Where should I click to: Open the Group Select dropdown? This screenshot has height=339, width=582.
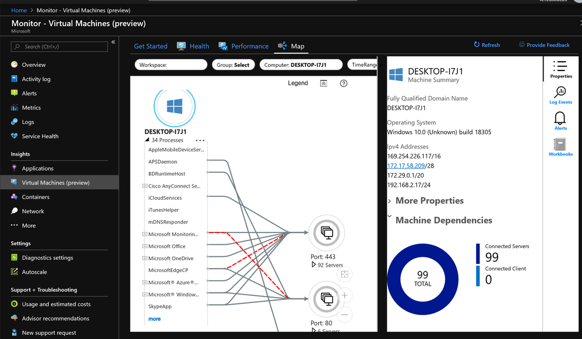(x=233, y=65)
